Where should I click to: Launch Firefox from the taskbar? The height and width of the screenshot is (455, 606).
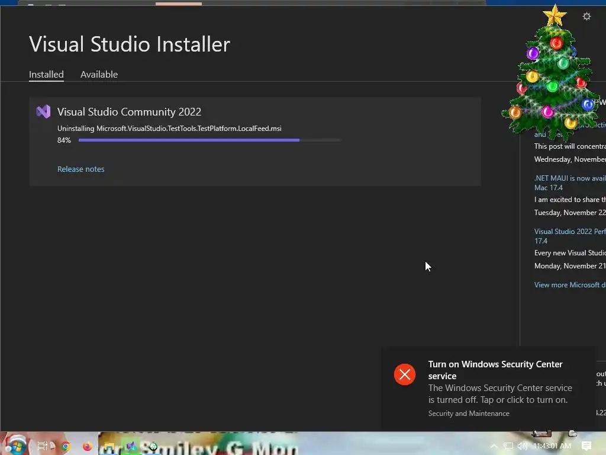[x=88, y=447]
